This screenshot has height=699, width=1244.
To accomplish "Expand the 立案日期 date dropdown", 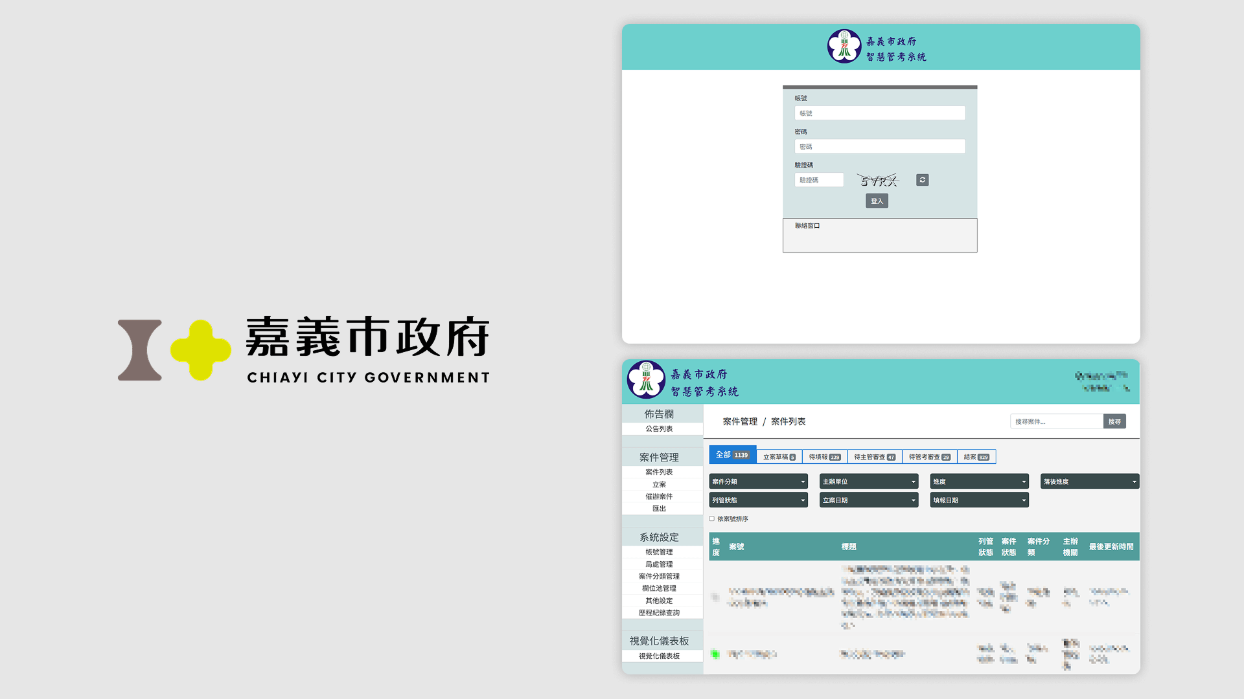I will tap(868, 500).
